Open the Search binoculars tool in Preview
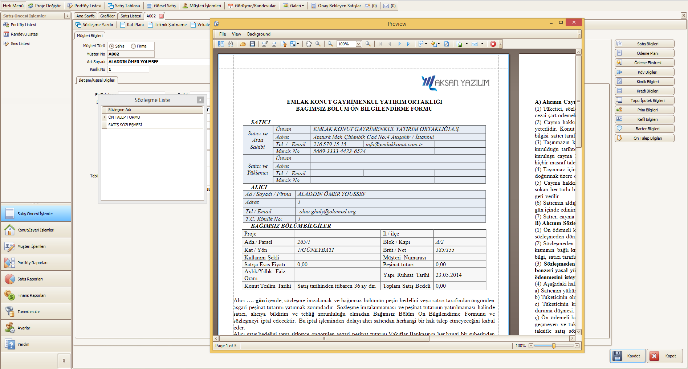This screenshot has width=688, height=369. point(231,44)
